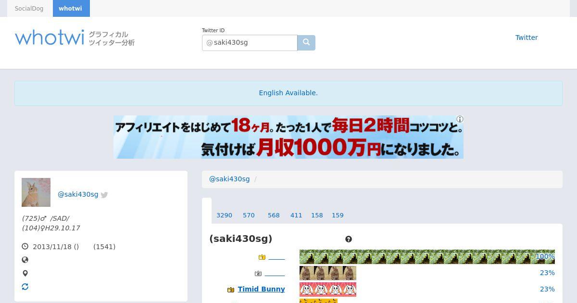The height and width of the screenshot is (303, 577).
Task: Click the refresh sync icon in profile
Action: (25, 287)
